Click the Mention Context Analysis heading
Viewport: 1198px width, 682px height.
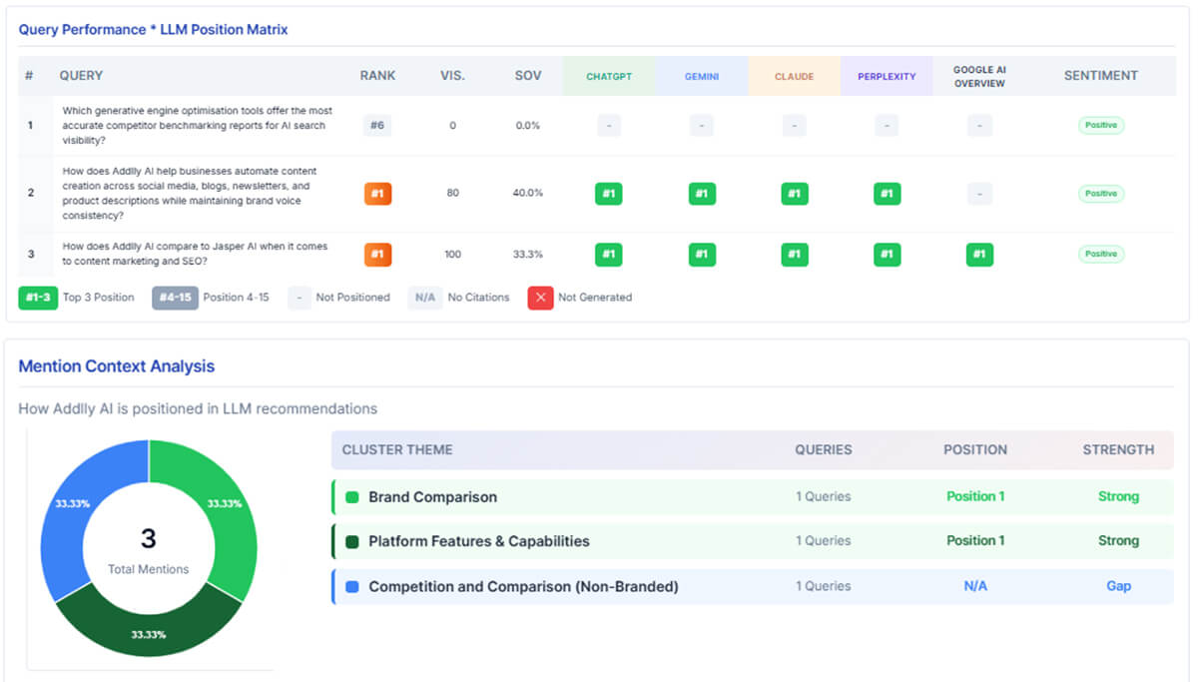click(117, 366)
